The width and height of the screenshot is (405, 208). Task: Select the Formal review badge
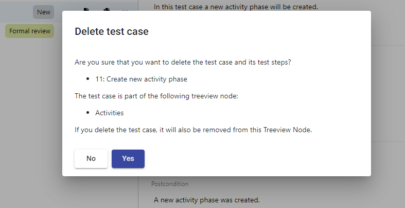pos(30,31)
